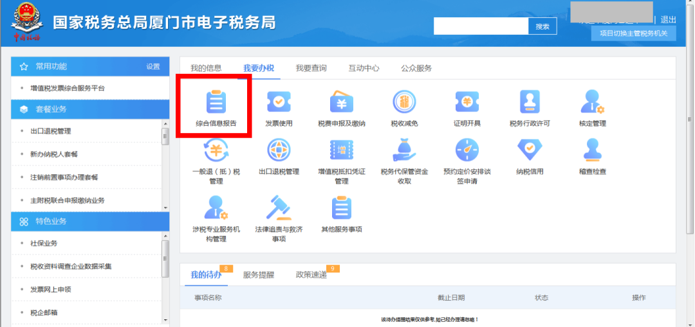Click the 事项名称 column header

pos(208,298)
